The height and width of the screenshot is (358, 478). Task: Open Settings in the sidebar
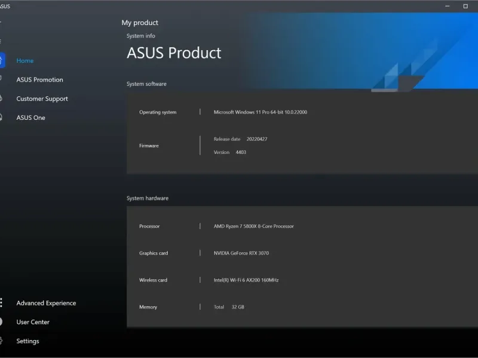pyautogui.click(x=27, y=341)
